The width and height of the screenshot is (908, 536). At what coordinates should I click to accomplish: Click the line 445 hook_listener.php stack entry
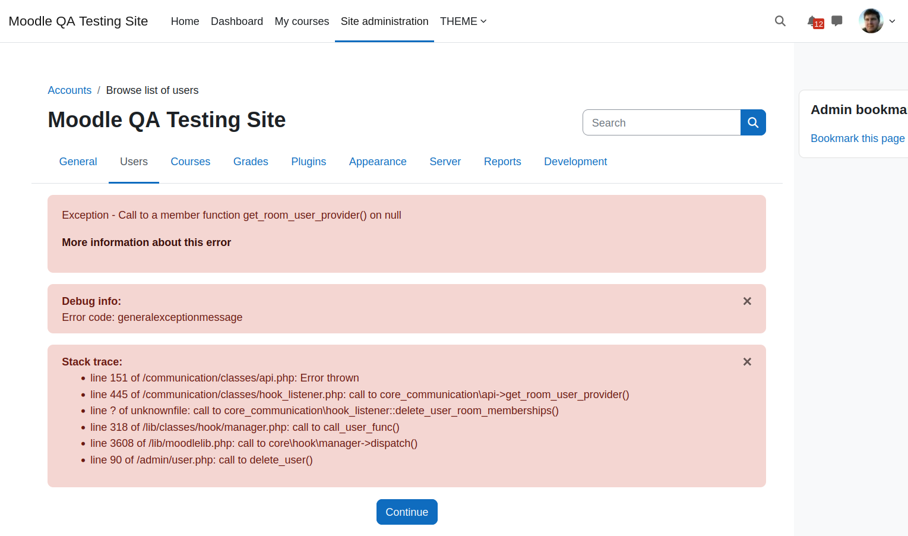click(360, 395)
